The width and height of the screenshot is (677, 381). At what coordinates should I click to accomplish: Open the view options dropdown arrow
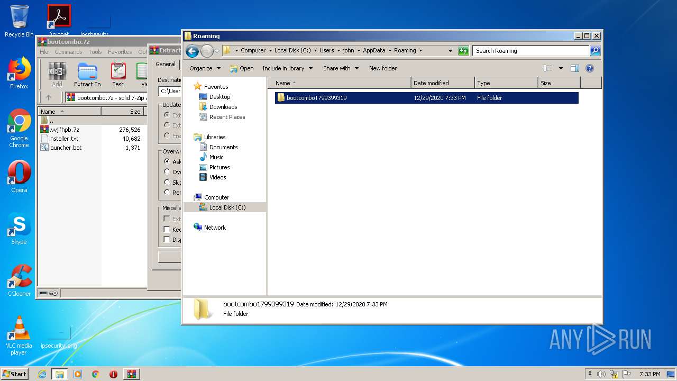click(x=561, y=68)
